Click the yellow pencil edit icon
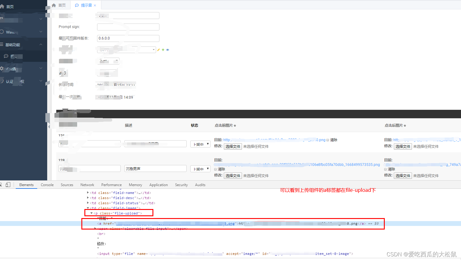 click(x=159, y=50)
